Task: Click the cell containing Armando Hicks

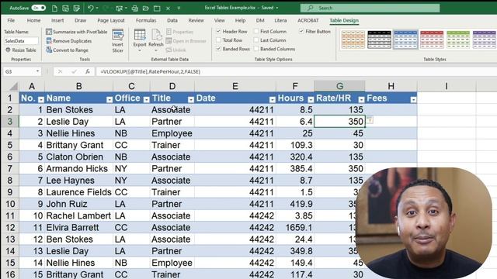Action: 78,169
